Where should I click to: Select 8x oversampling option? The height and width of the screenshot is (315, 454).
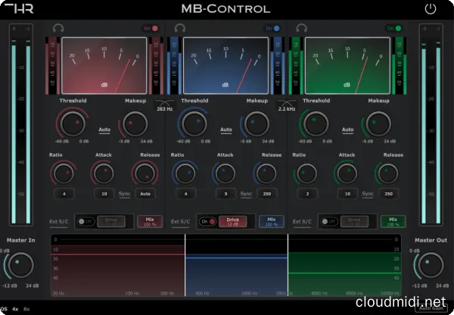coord(26,309)
